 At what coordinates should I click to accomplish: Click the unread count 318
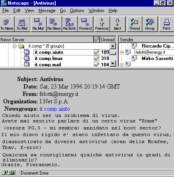105,58
